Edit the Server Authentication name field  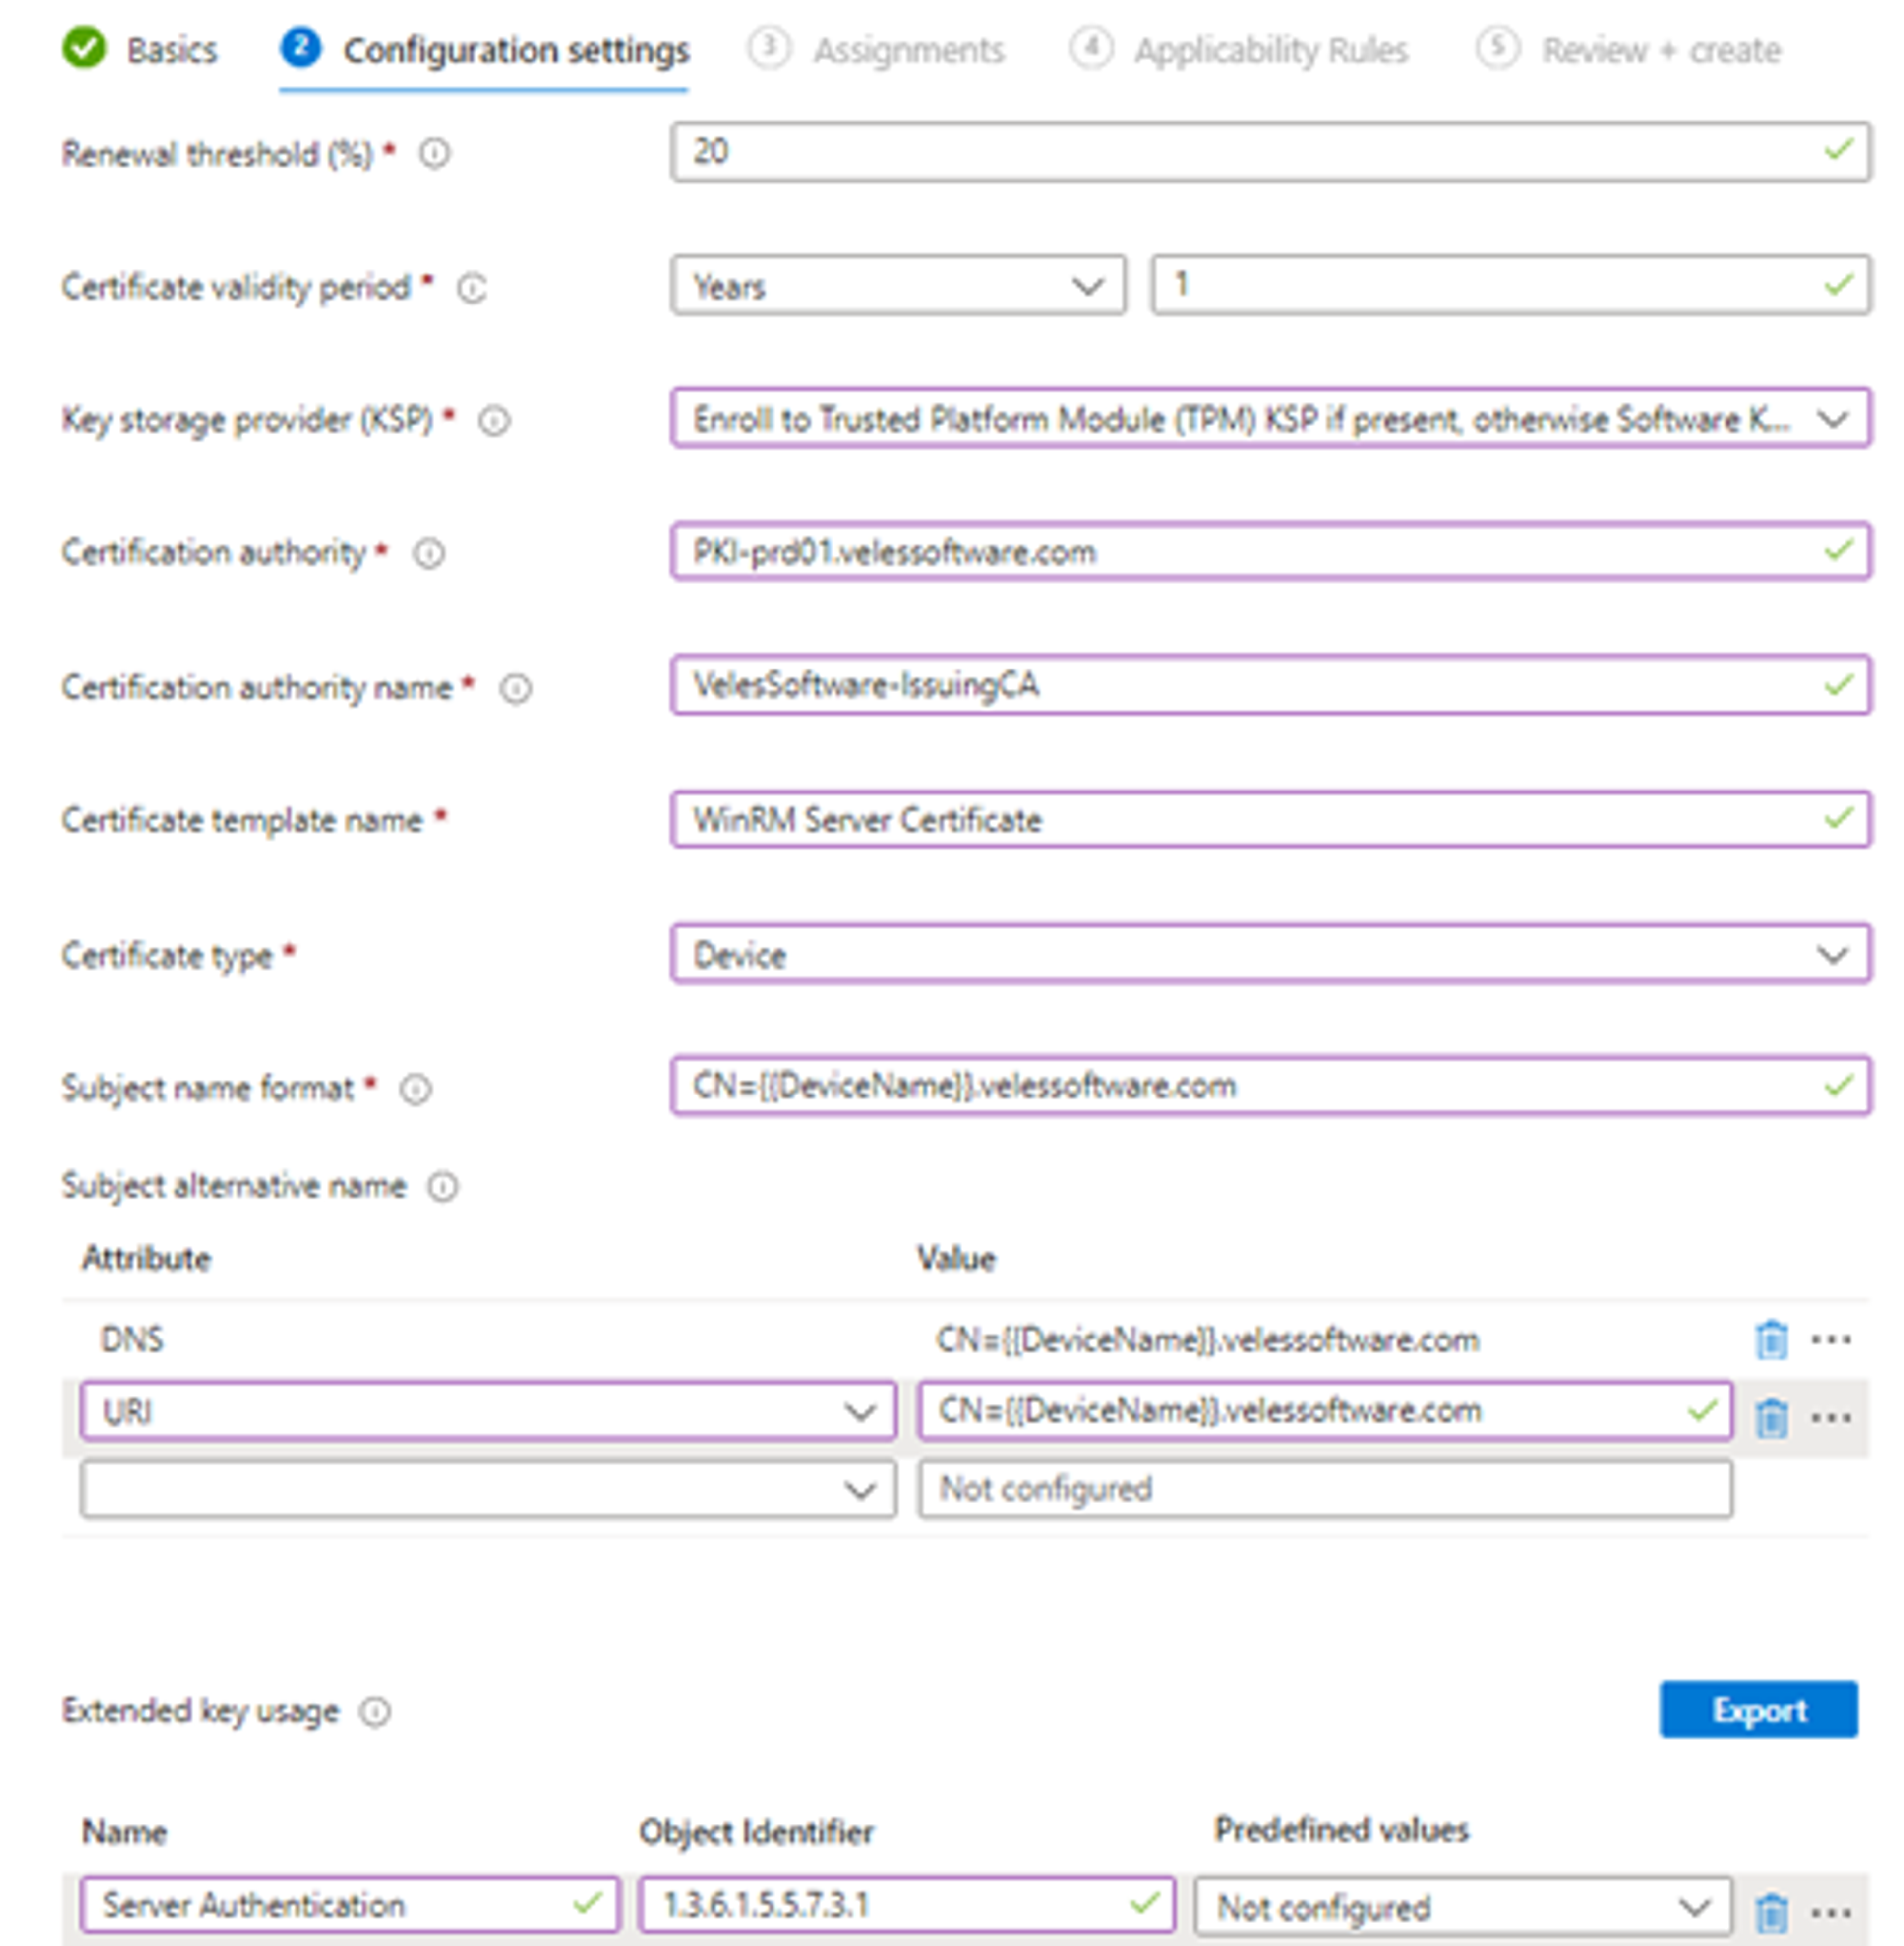click(351, 1904)
